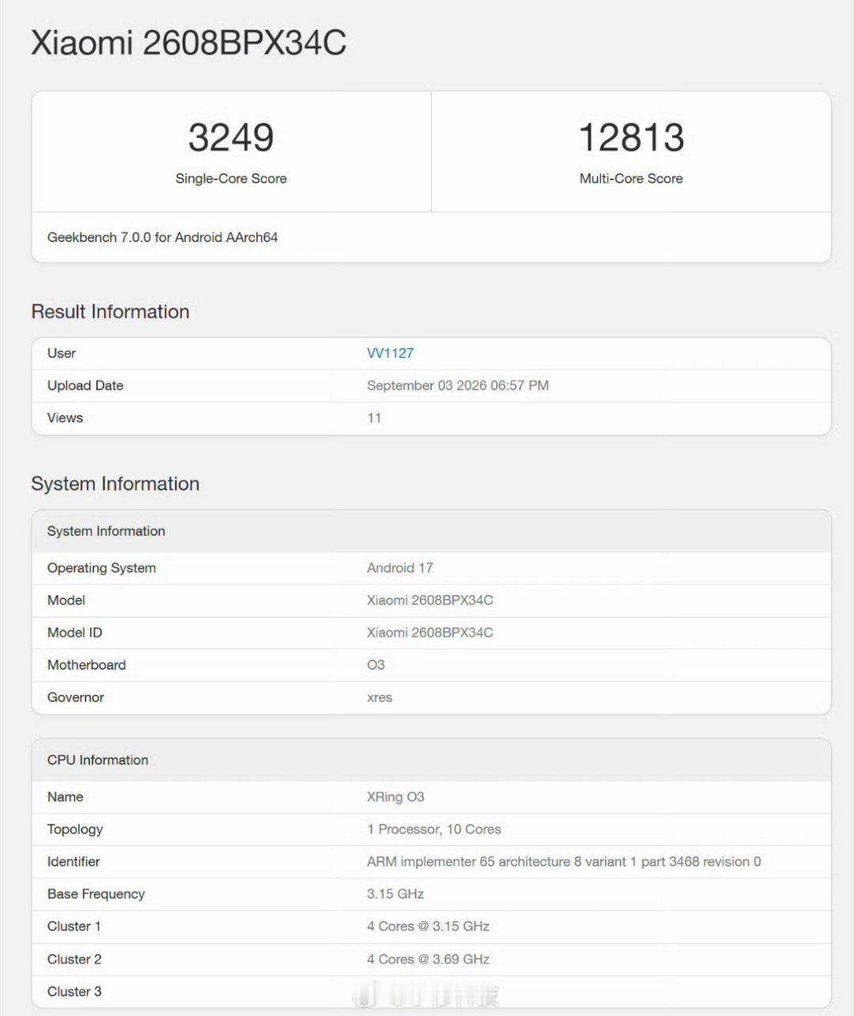
Task: Select the Android 17 value
Action: point(400,568)
